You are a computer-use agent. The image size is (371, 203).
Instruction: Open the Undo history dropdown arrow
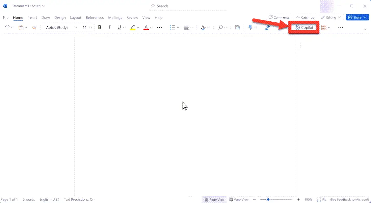tap(13, 28)
